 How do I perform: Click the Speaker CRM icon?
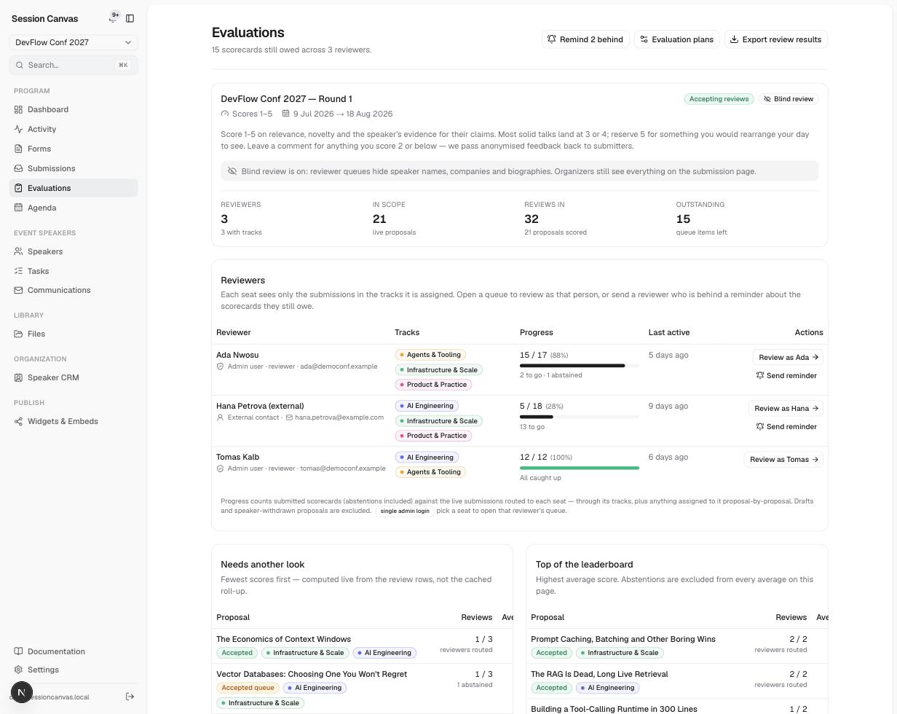pos(18,377)
